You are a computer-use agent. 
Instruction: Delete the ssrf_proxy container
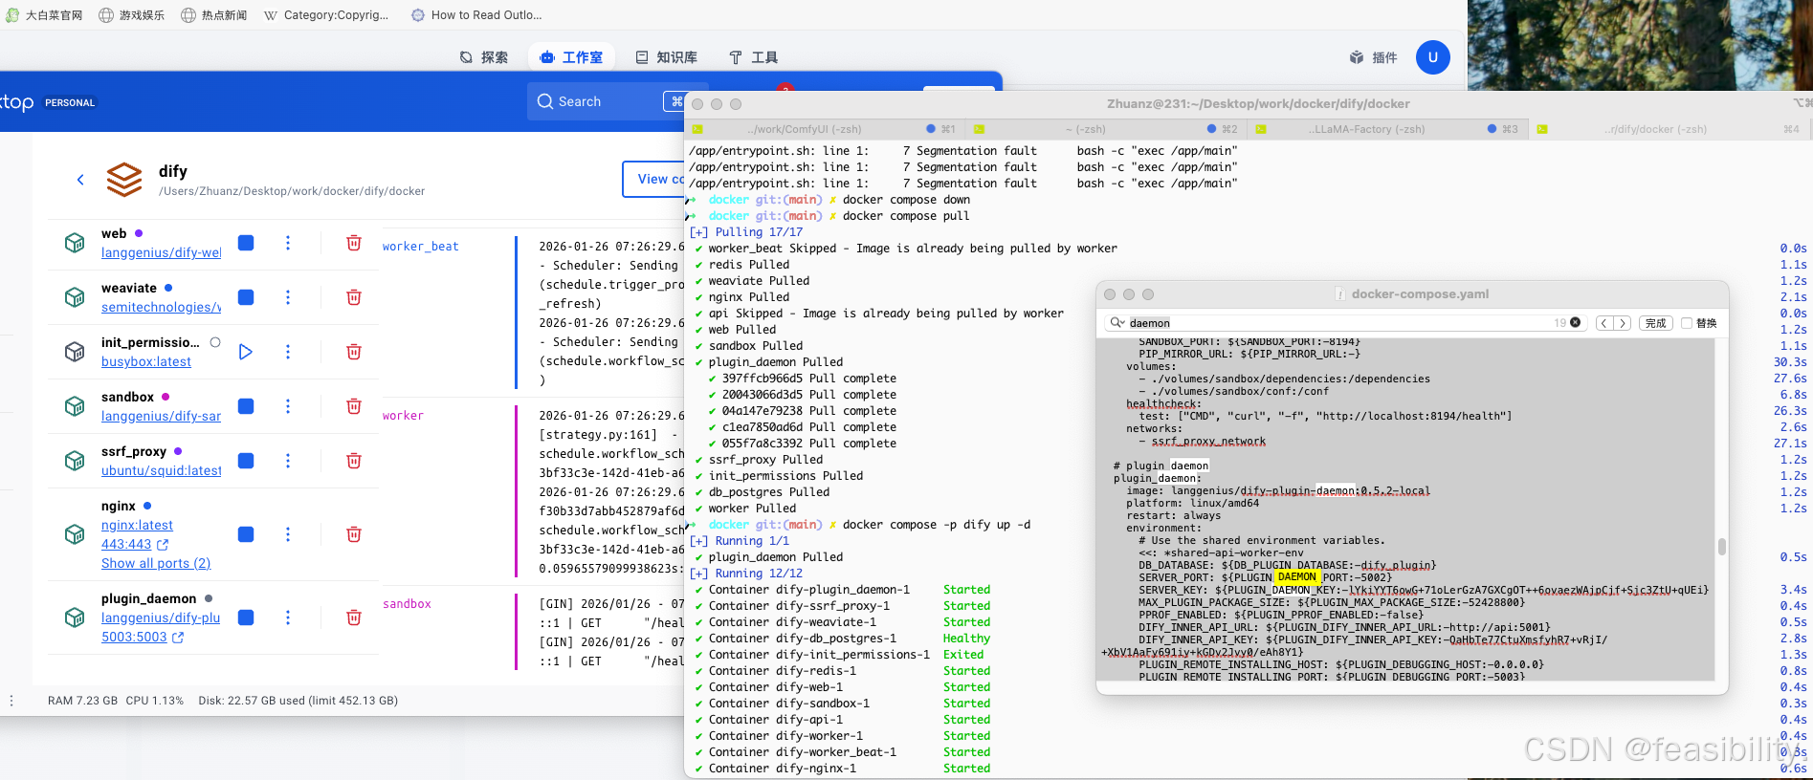[354, 461]
